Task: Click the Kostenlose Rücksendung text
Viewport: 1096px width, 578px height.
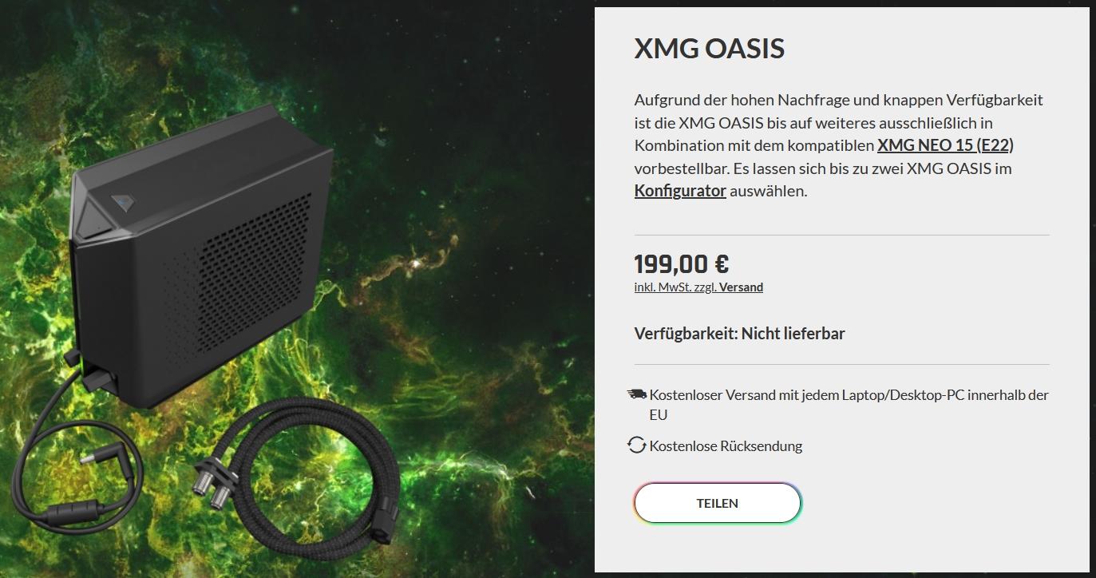Action: click(x=726, y=446)
